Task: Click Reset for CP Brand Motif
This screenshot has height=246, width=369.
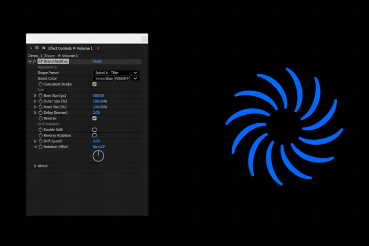Action: tap(97, 61)
